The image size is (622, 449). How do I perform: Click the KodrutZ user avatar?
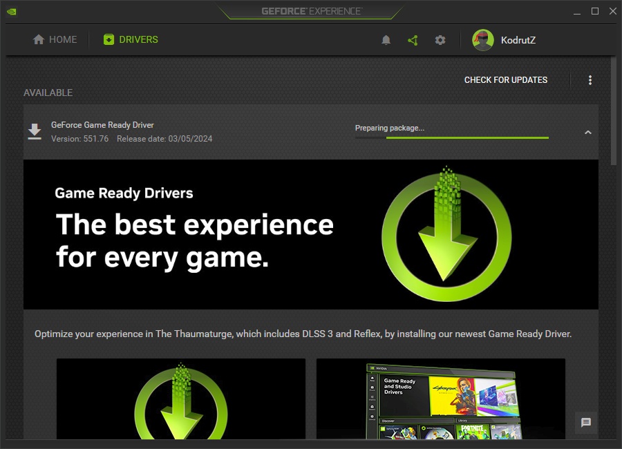[483, 40]
